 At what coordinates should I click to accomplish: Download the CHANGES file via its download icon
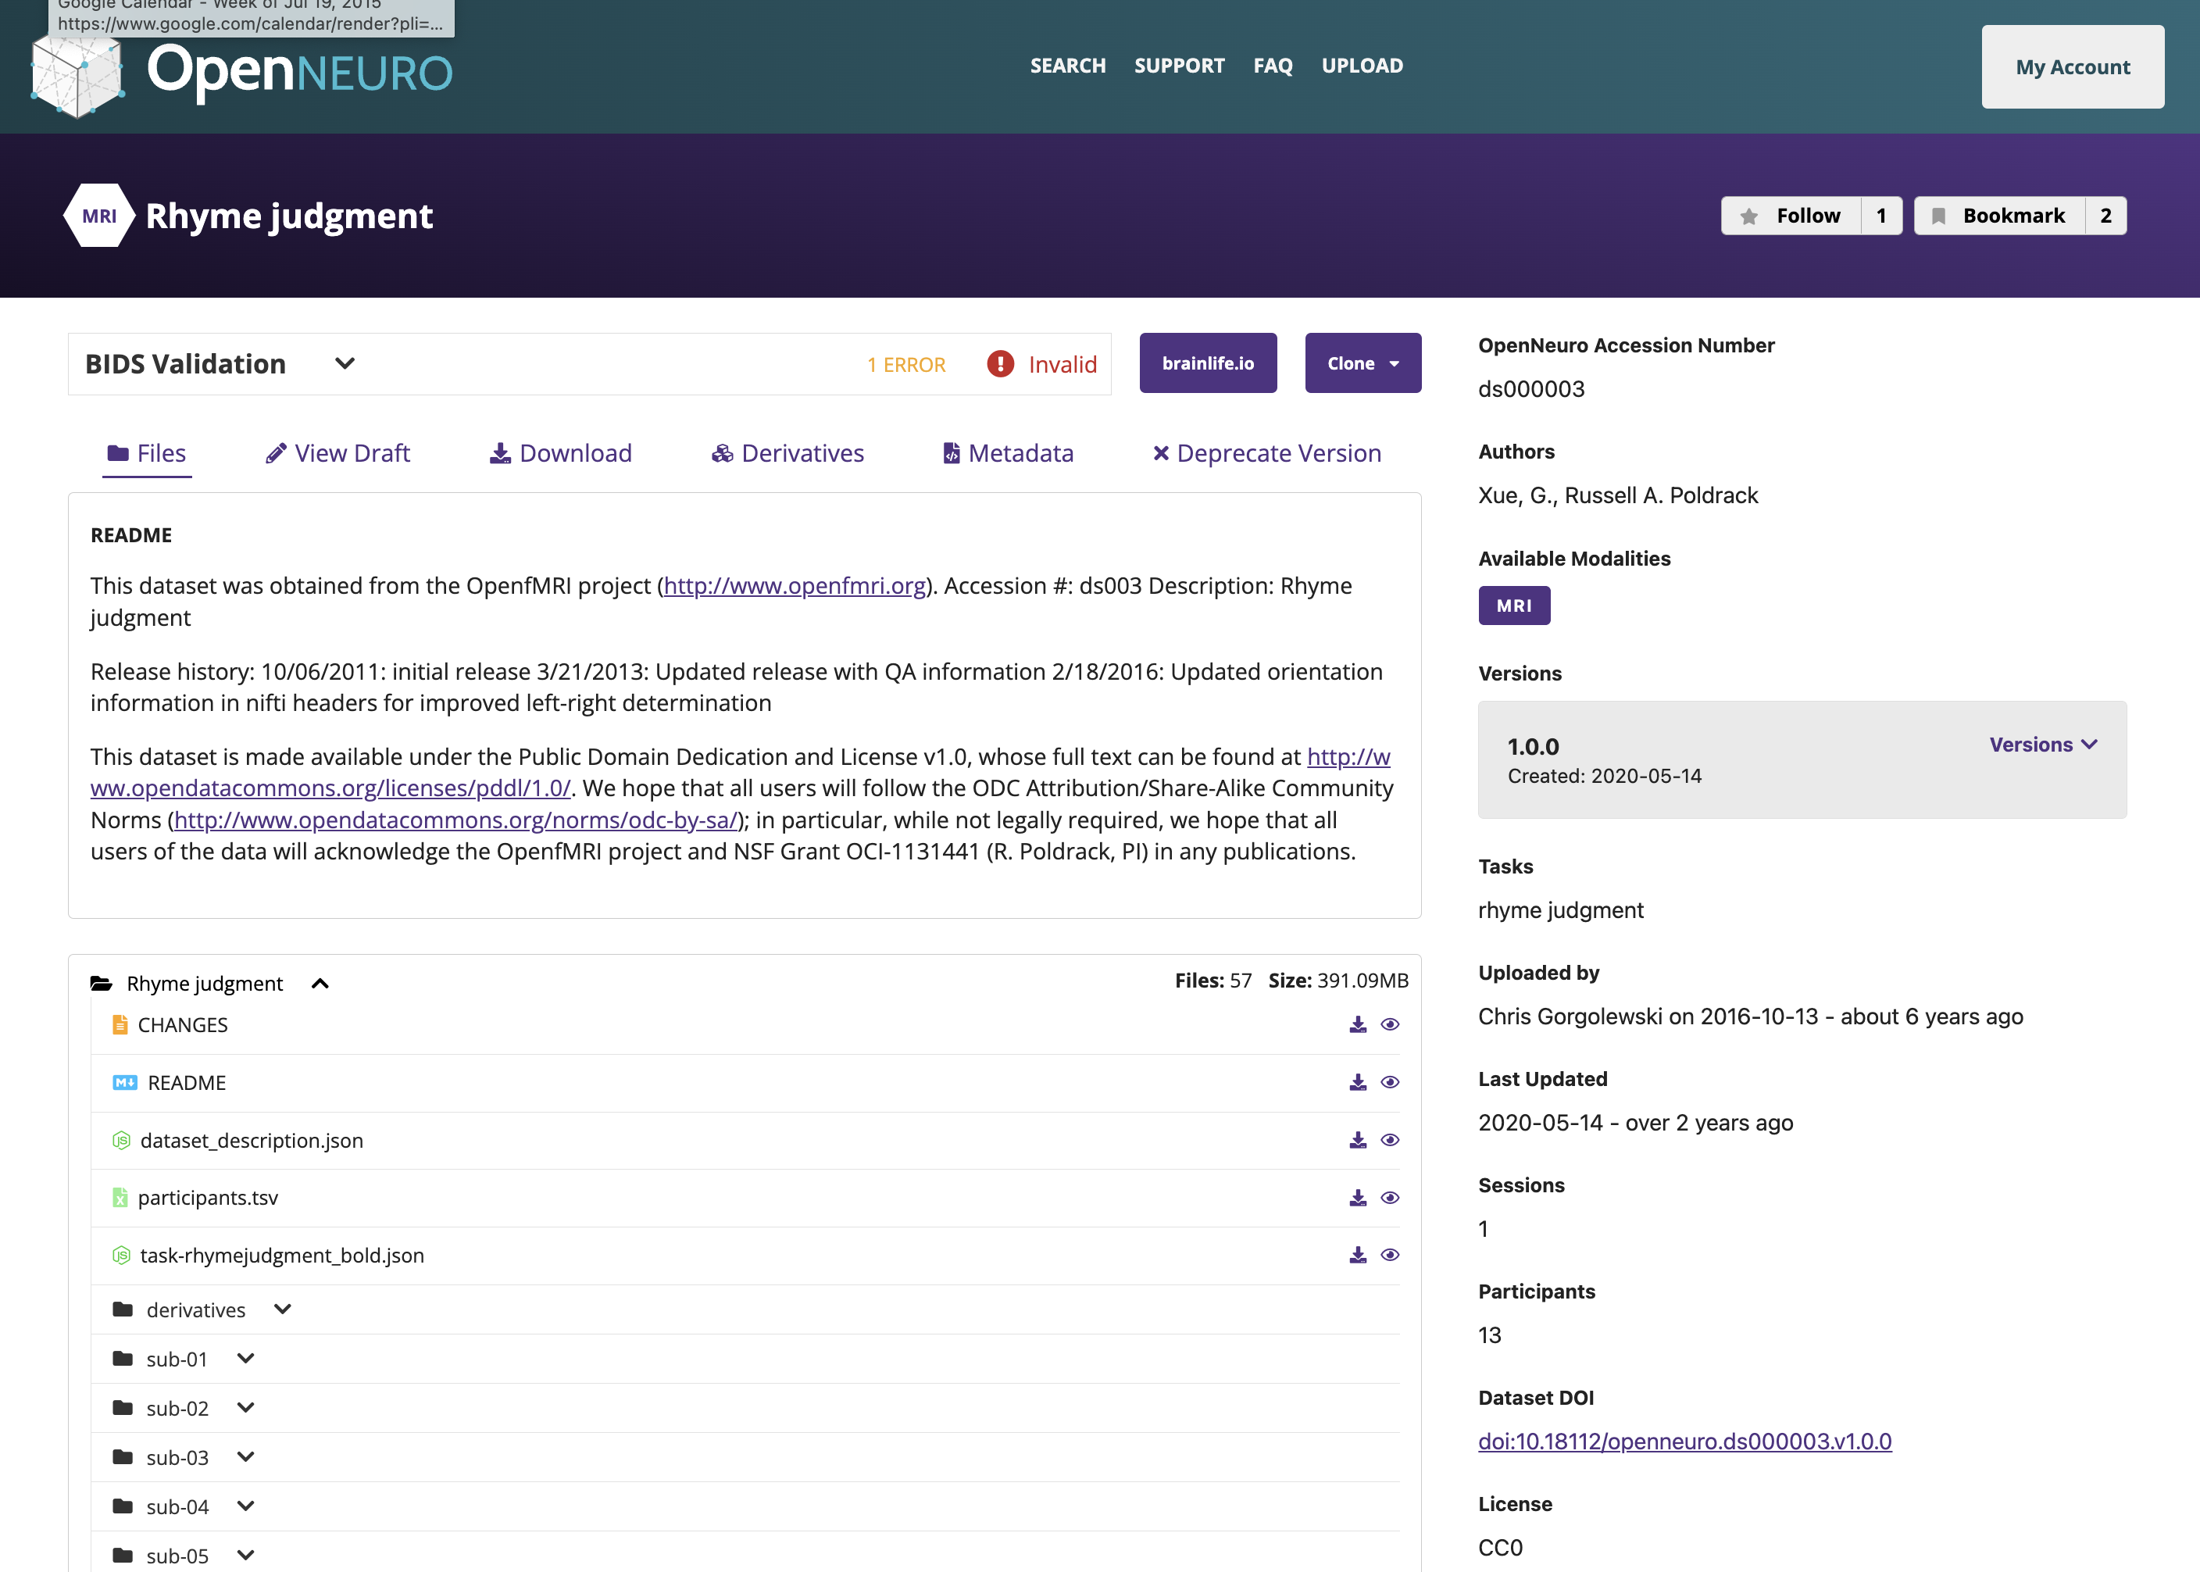pos(1358,1025)
